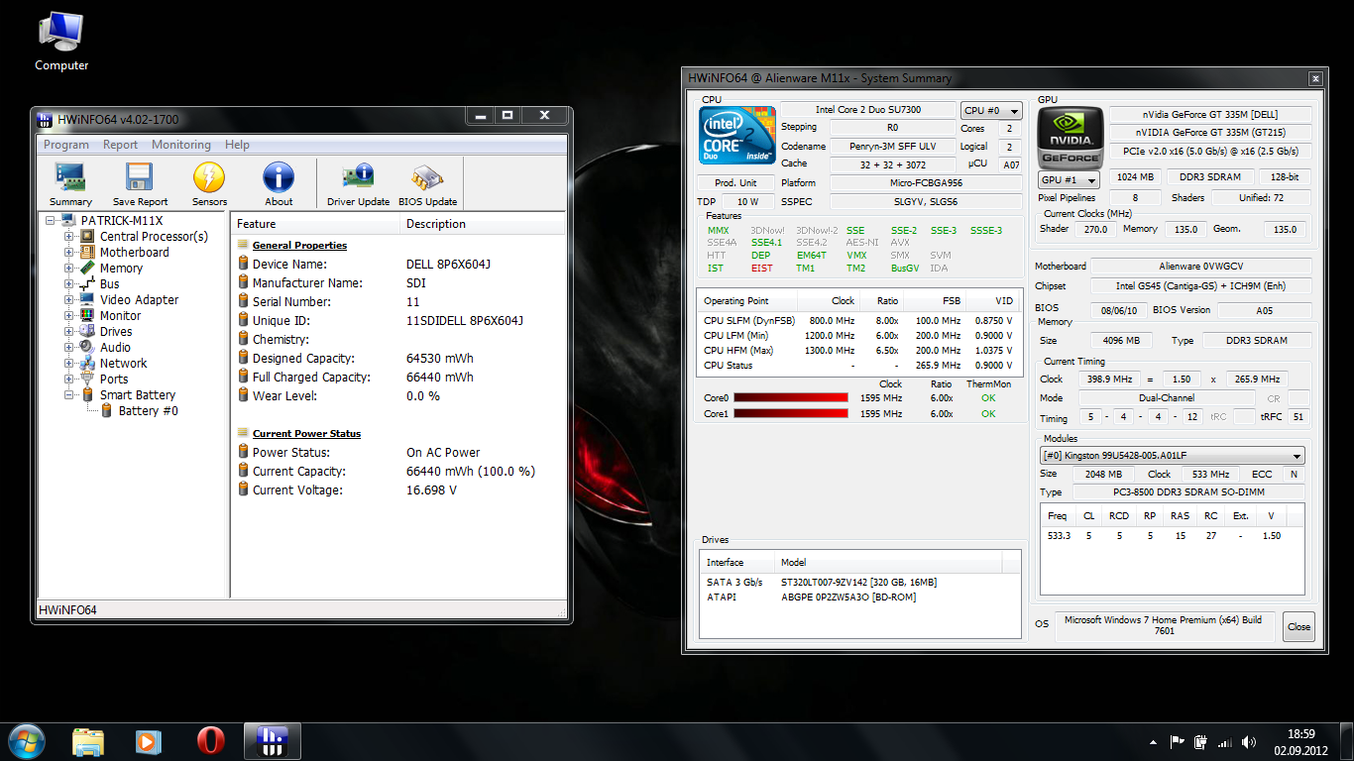Click the Interface drives column header
Viewport: 1354px width, 761px height.
737,562
